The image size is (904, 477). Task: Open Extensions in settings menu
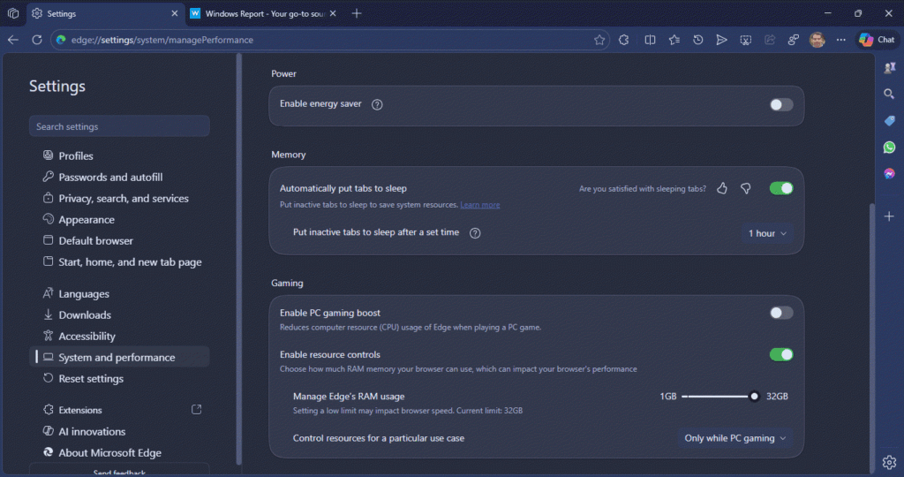(80, 410)
